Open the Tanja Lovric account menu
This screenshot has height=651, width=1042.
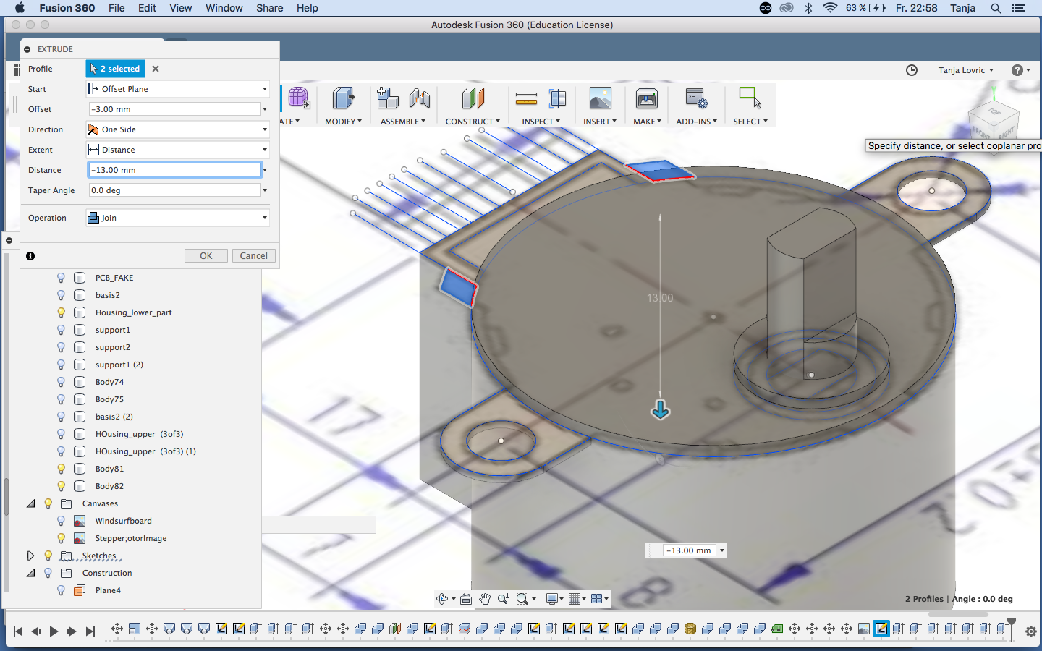(966, 70)
